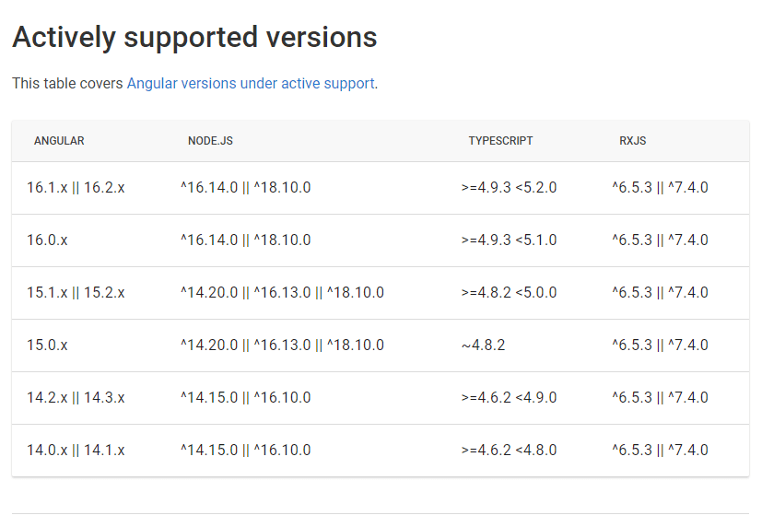Screen dimensions: 762x527
Task: Select the 16.1.x || 16.2.x Angular cell
Action: point(76,188)
